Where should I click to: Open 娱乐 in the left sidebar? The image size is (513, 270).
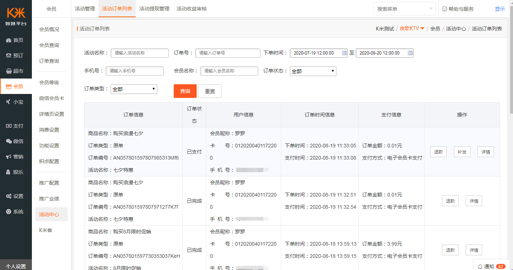click(16, 172)
